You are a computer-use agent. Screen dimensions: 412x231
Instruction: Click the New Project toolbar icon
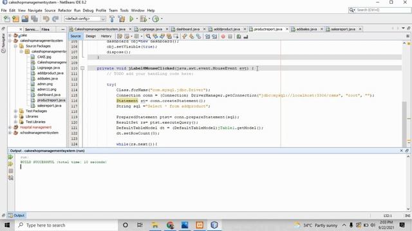15,19
